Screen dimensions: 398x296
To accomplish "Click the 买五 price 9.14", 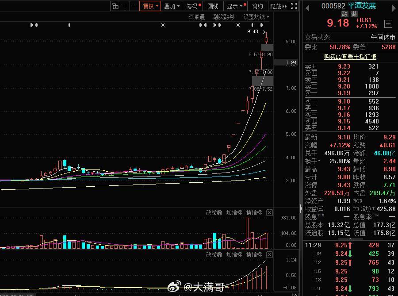I will [344, 128].
